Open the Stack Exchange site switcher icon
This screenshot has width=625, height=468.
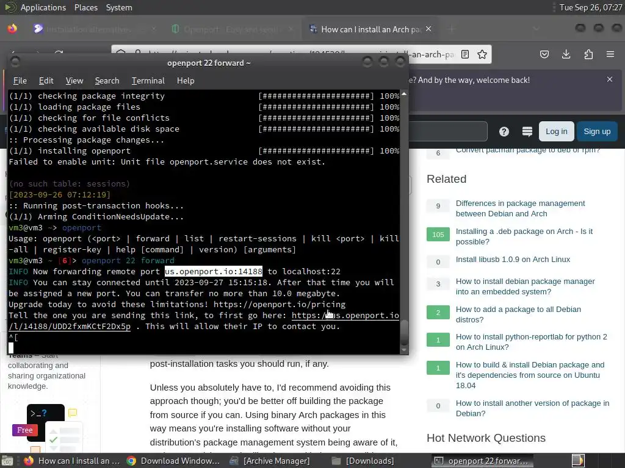527,132
